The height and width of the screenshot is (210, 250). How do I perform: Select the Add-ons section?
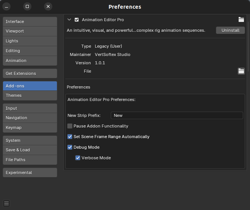point(30,86)
